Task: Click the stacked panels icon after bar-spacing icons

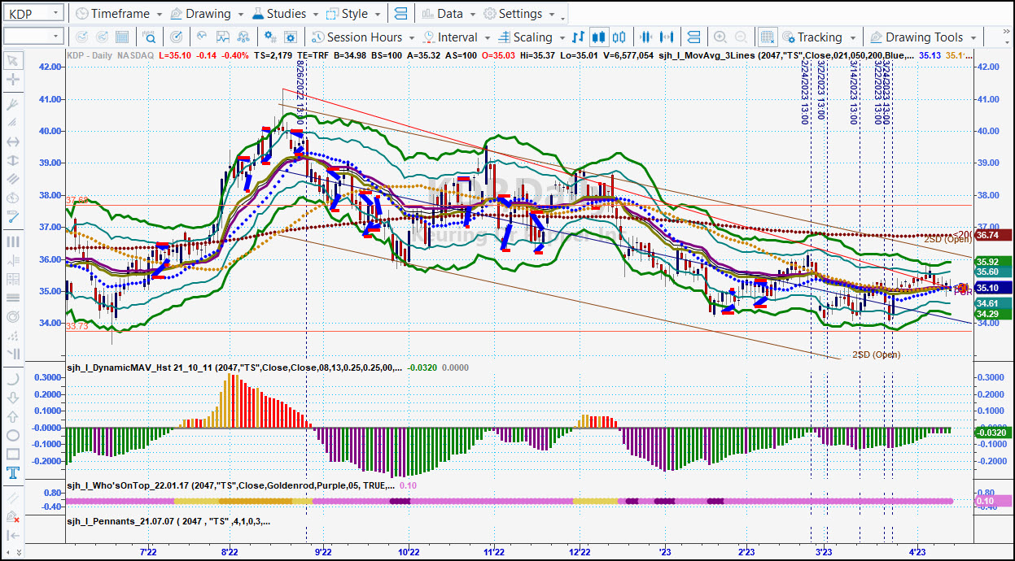Action: tap(693, 37)
